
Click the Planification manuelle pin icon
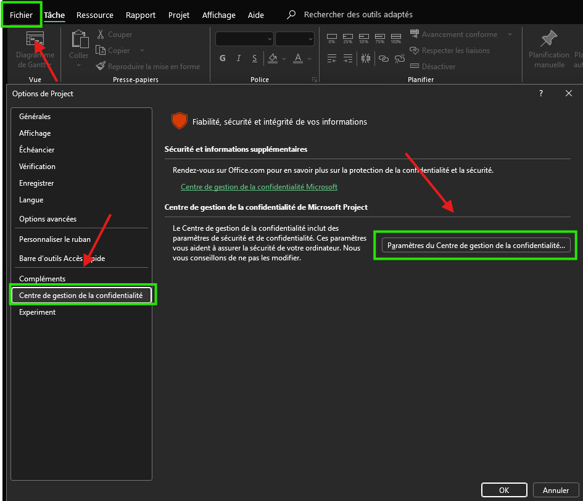[549, 39]
